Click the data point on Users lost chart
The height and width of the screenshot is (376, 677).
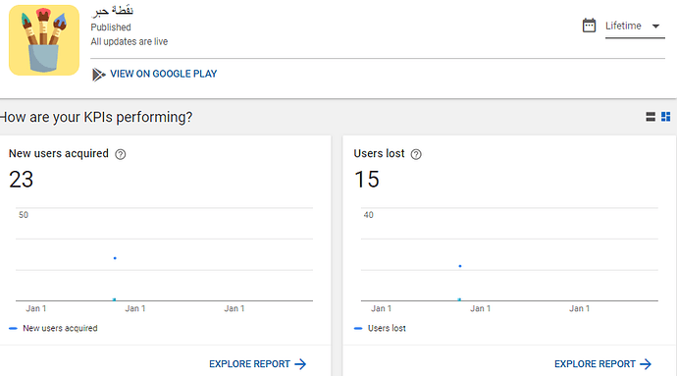[460, 266]
